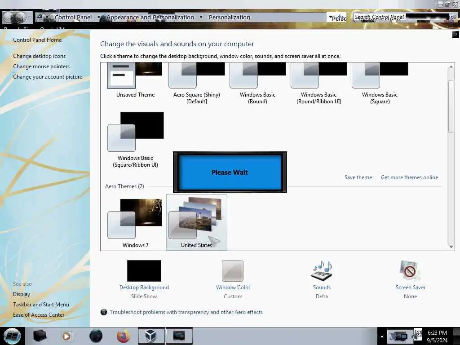Viewport: 460px width, 345px height.
Task: Open the dark window taskbar icon beside VirtualBox
Action: point(179,336)
